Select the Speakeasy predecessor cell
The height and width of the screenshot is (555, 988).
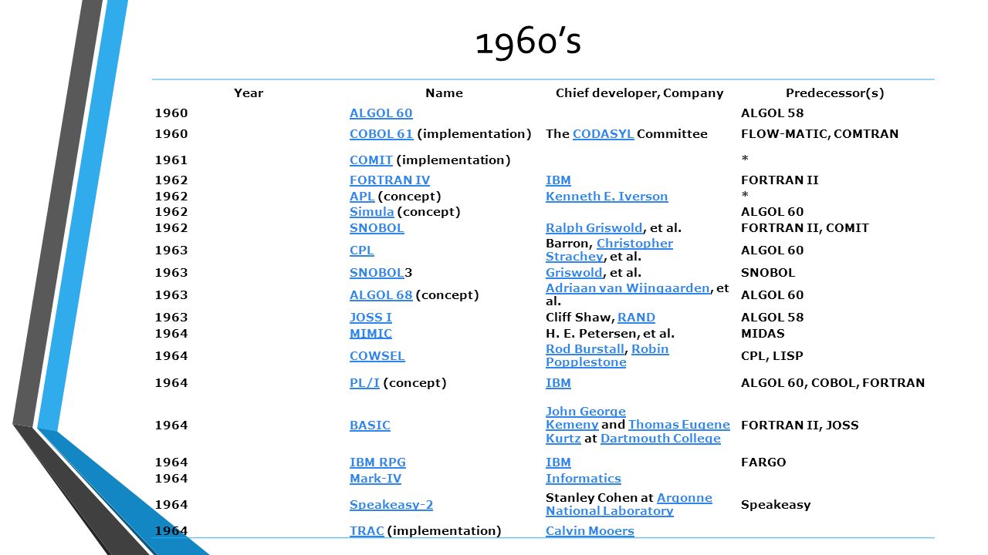(776, 505)
